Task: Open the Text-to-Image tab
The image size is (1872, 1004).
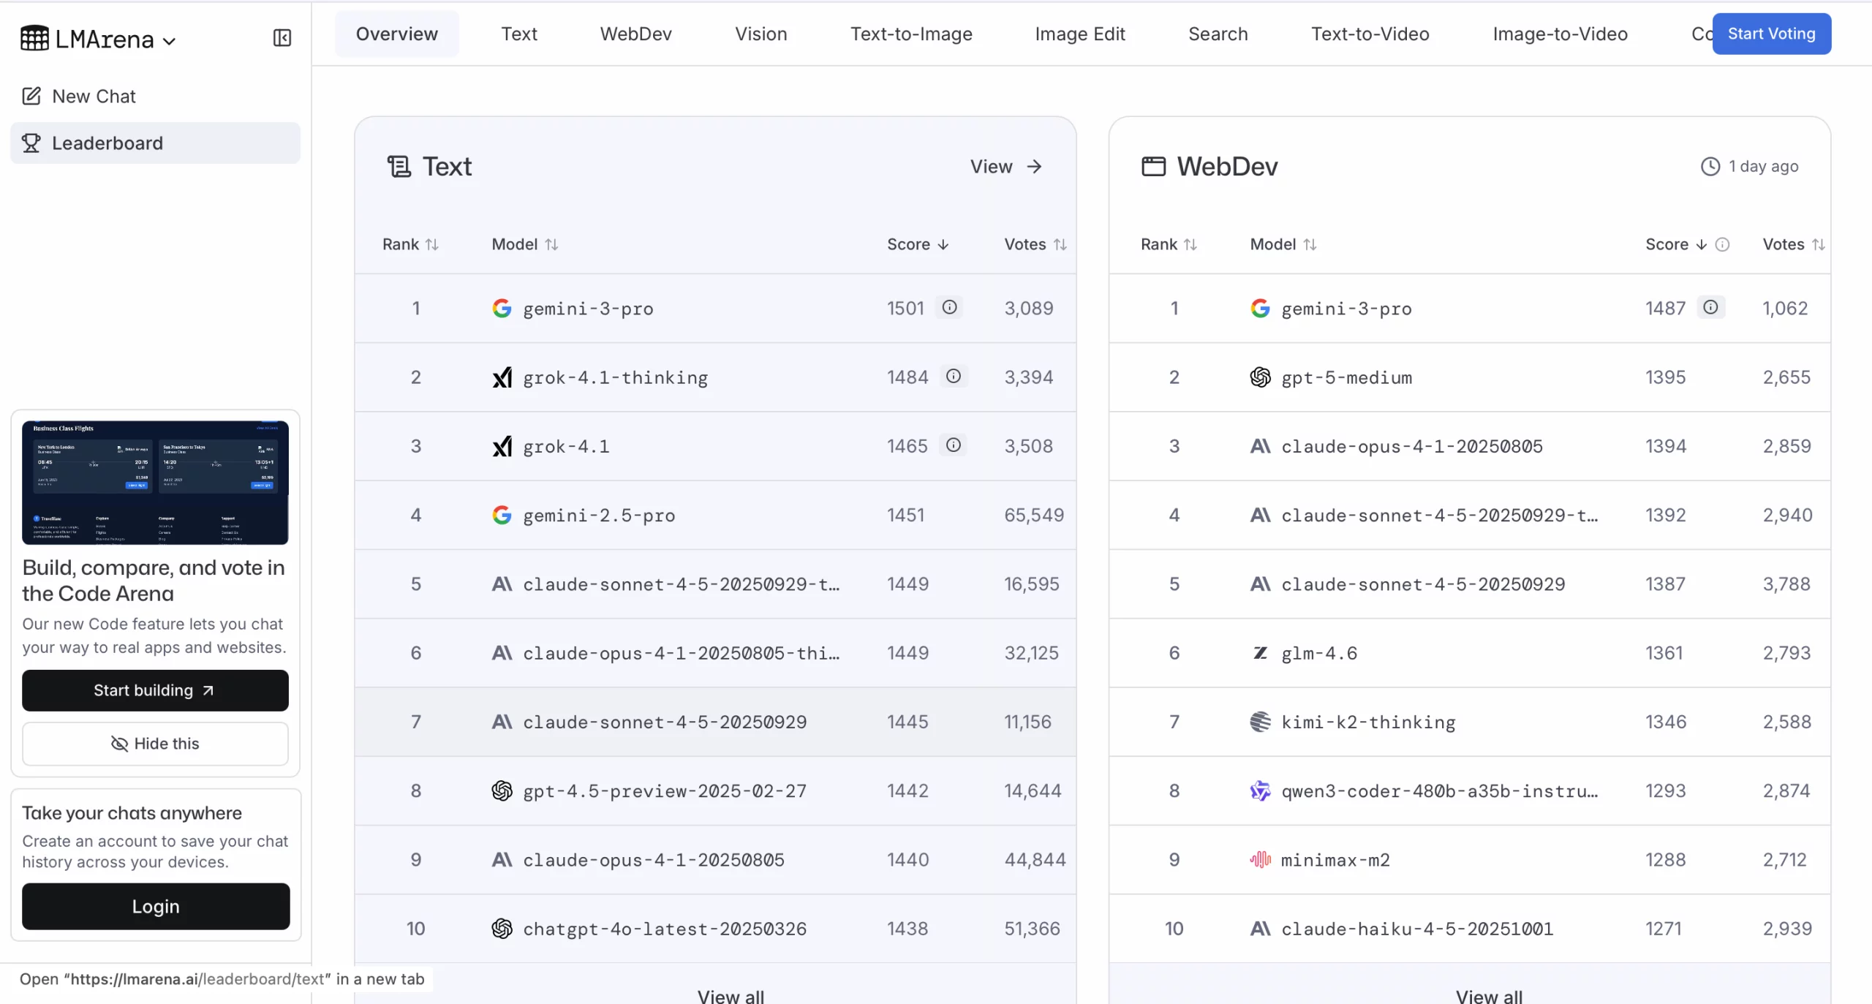Action: coord(910,34)
